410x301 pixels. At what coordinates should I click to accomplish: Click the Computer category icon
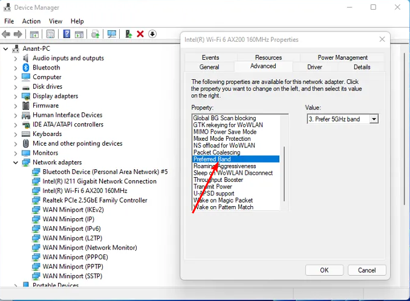pyautogui.click(x=26, y=77)
